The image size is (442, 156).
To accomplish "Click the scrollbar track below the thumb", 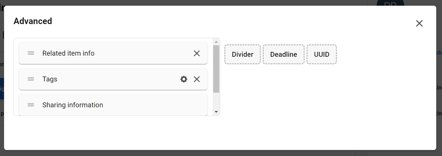I will pyautogui.click(x=216, y=101).
